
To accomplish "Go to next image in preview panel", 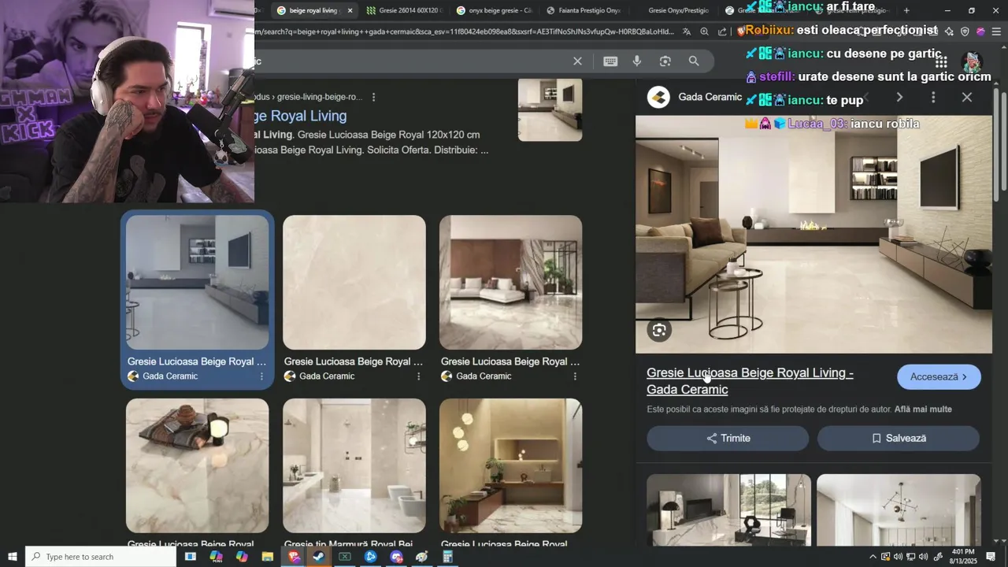I will (899, 97).
